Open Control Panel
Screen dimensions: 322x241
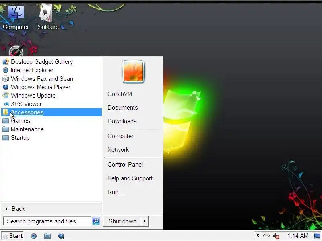125,165
